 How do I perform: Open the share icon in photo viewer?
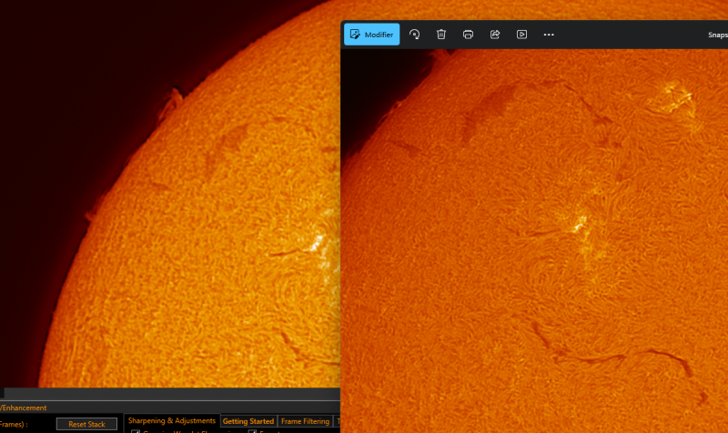[x=495, y=35]
